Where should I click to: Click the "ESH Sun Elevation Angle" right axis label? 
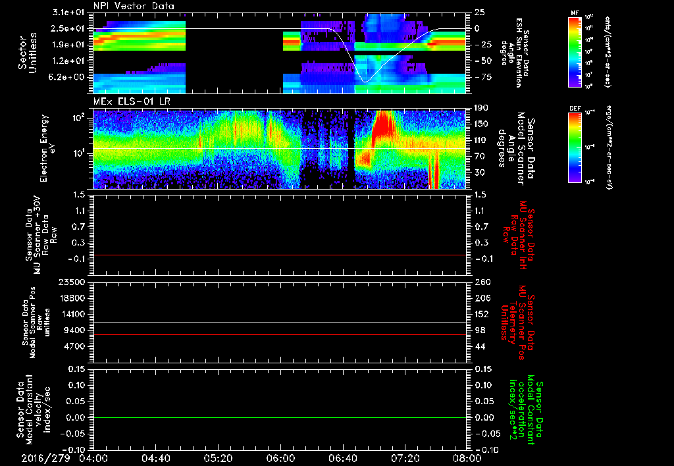tap(514, 53)
